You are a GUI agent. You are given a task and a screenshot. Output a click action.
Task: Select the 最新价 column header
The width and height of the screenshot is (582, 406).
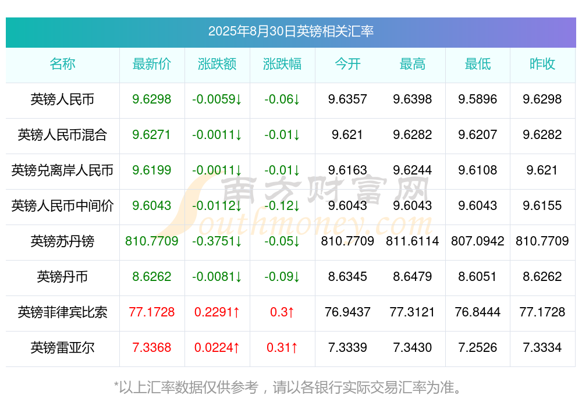click(151, 64)
